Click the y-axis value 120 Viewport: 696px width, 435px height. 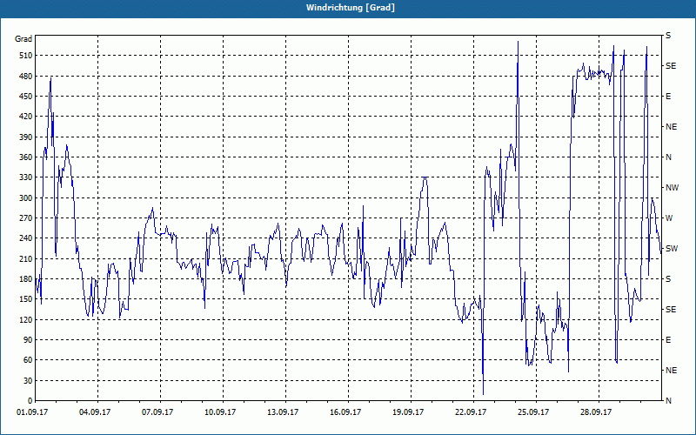click(26, 319)
